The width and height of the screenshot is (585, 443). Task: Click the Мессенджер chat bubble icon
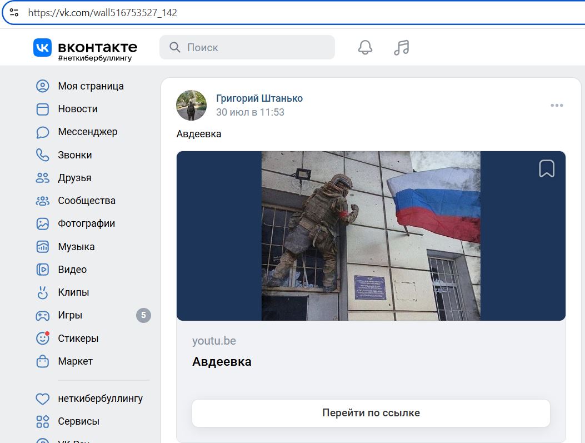pyautogui.click(x=43, y=132)
